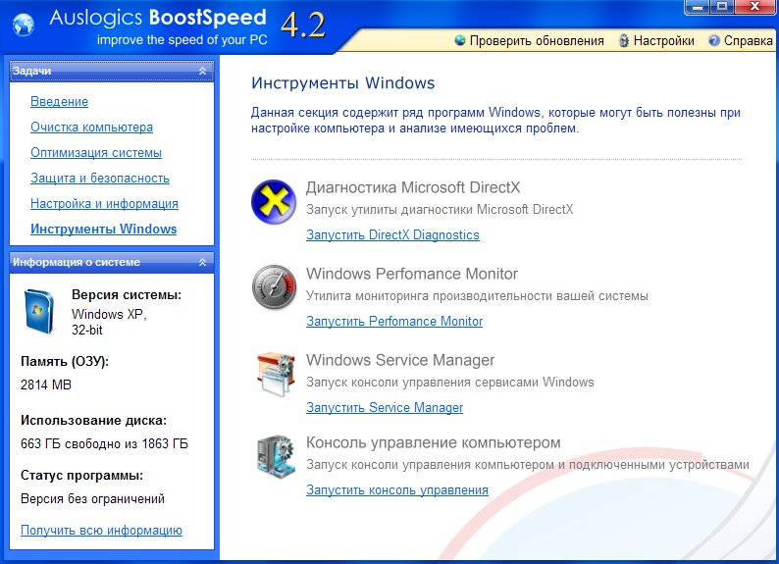The width and height of the screenshot is (779, 564).
Task: Click Проверить обновления button
Action: 530,40
